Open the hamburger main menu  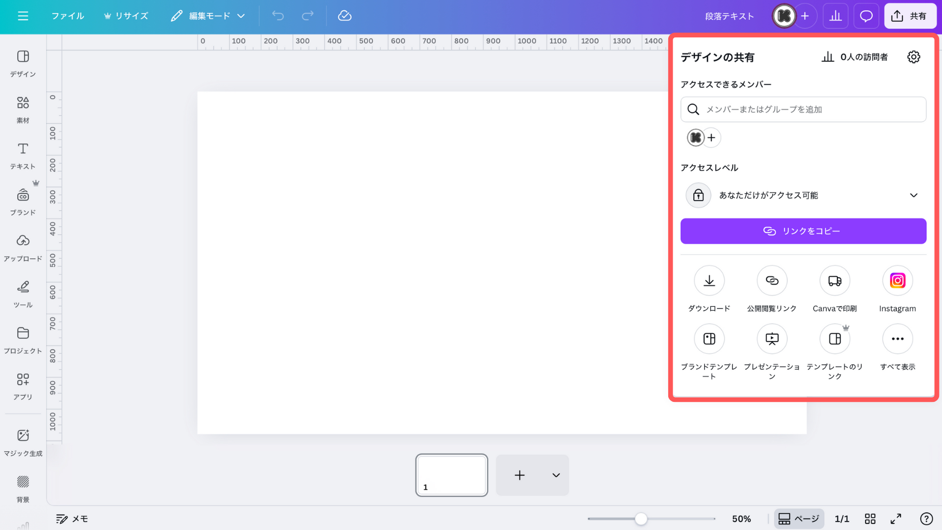[x=23, y=16]
